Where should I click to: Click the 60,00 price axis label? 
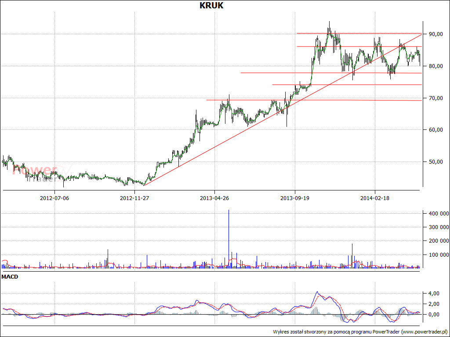point(436,130)
